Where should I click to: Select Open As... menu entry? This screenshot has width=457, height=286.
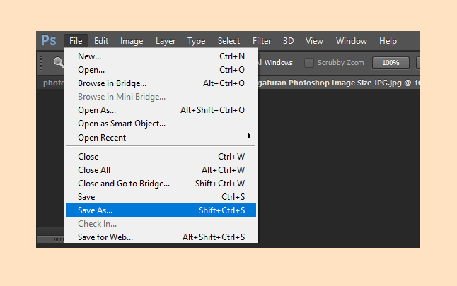point(161,110)
